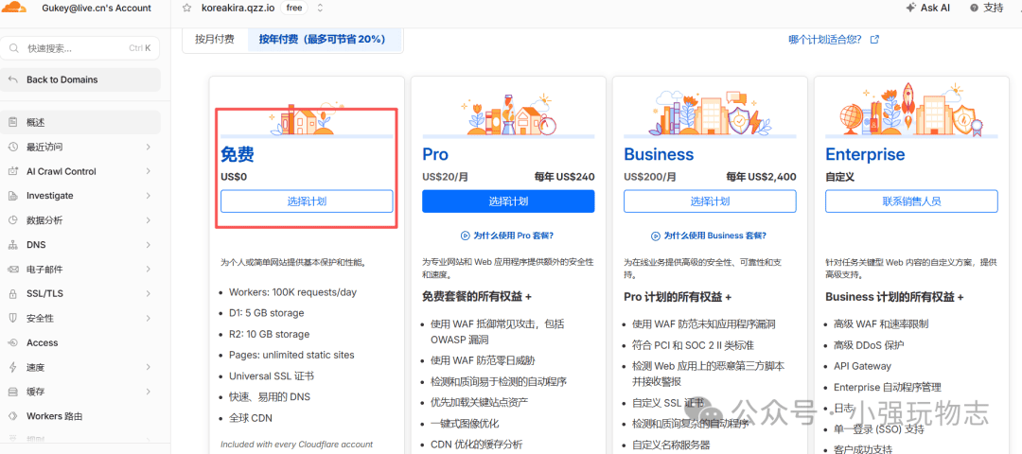The image size is (1022, 454).
Task: Open Access in the sidebar
Action: coord(80,342)
